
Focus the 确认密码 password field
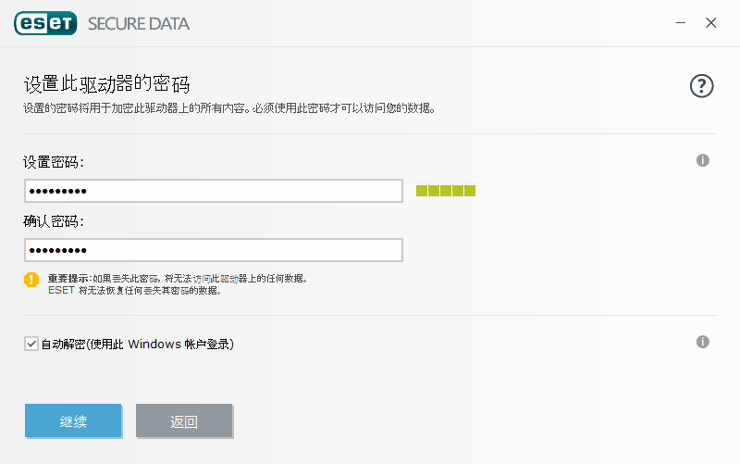coord(214,250)
